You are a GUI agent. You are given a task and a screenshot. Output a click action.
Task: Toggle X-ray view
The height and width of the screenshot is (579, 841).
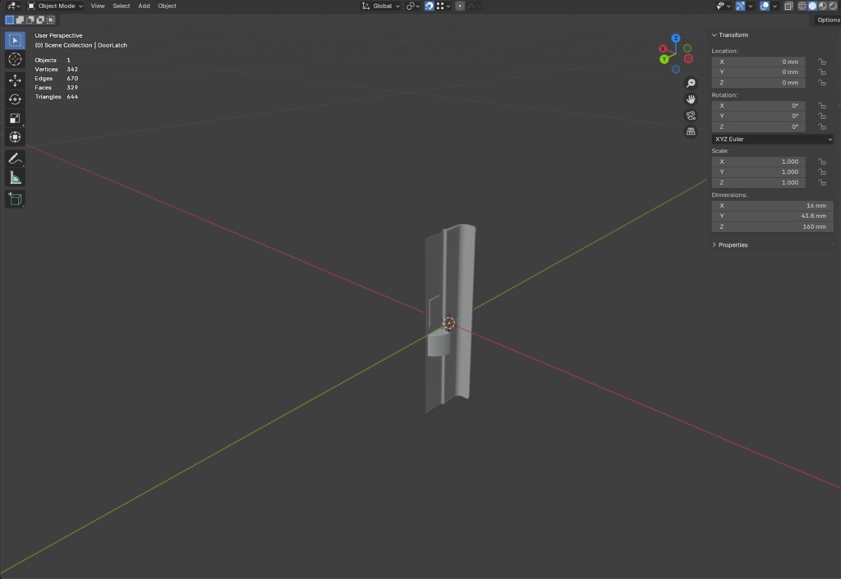[x=788, y=6]
